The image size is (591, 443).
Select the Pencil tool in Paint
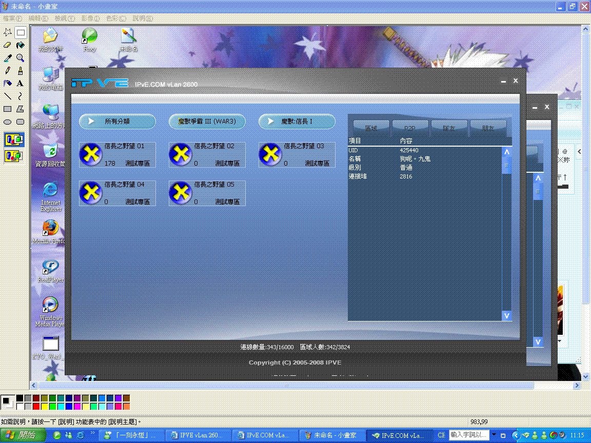pyautogui.click(x=8, y=71)
